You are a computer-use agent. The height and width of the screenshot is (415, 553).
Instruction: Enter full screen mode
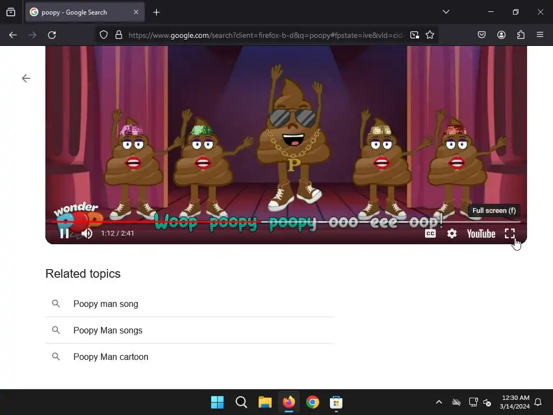[x=510, y=233]
